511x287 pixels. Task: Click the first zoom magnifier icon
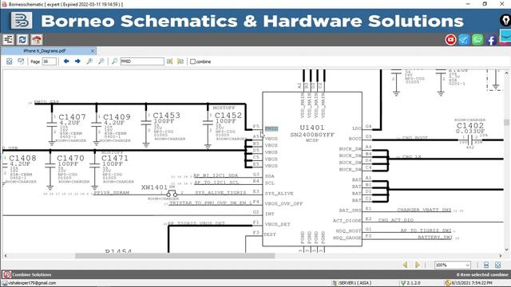tap(89, 61)
